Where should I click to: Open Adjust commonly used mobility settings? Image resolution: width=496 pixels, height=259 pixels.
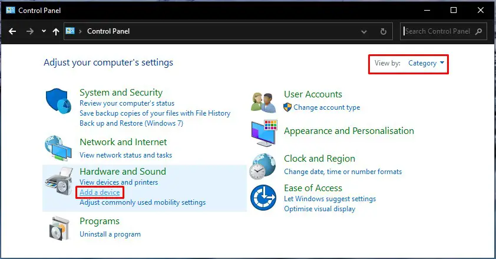143,202
